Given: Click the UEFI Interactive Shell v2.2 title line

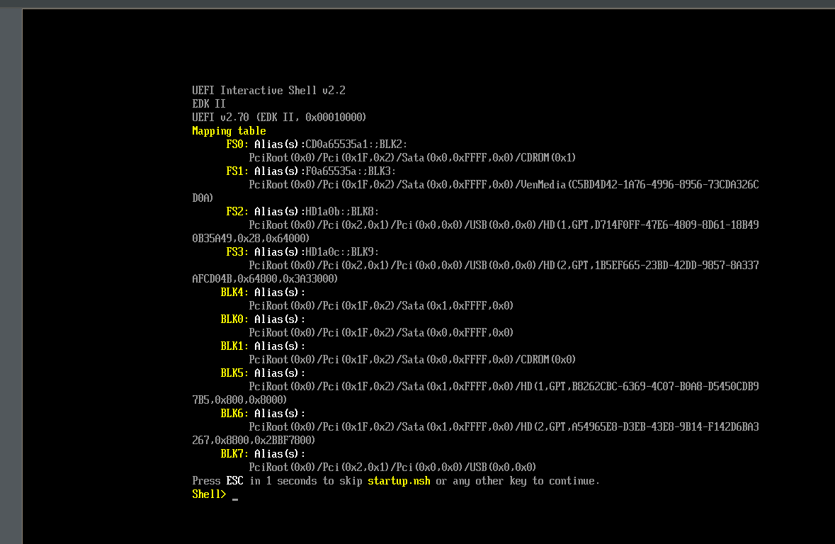Looking at the screenshot, I should pyautogui.click(x=268, y=91).
